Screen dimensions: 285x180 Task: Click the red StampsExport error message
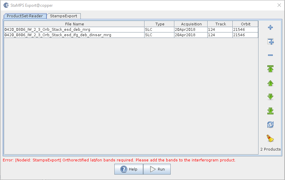point(119,160)
